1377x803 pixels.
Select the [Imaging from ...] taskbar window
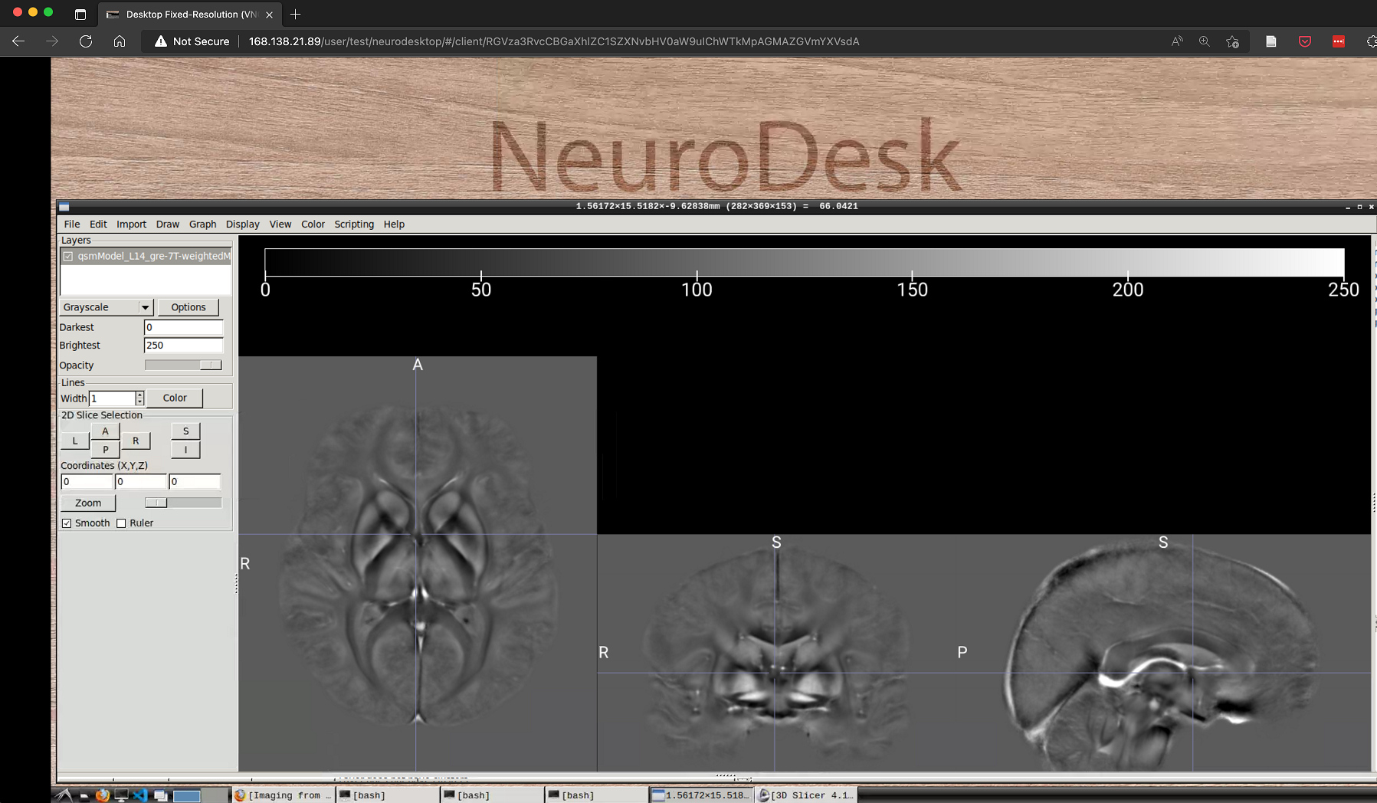click(283, 795)
